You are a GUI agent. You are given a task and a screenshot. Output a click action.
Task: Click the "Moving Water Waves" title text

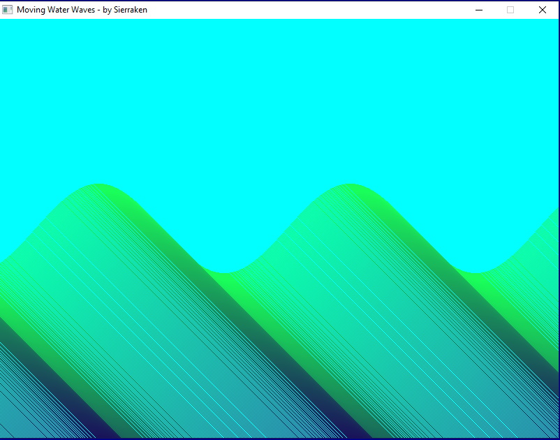tap(55, 10)
